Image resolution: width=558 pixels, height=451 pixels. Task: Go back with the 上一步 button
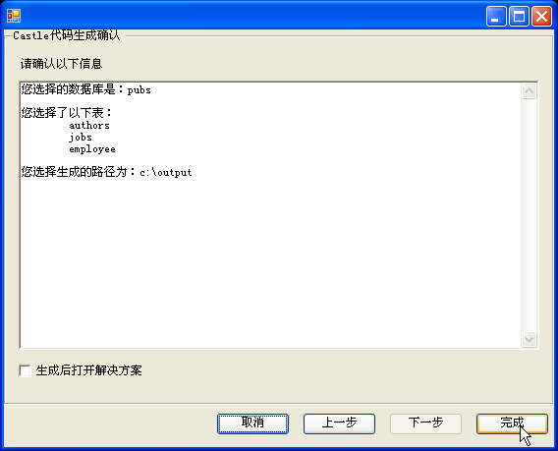point(339,423)
